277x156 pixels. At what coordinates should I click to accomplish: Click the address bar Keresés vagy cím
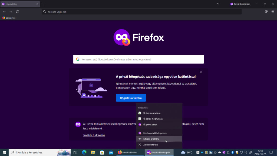[x=142, y=12]
